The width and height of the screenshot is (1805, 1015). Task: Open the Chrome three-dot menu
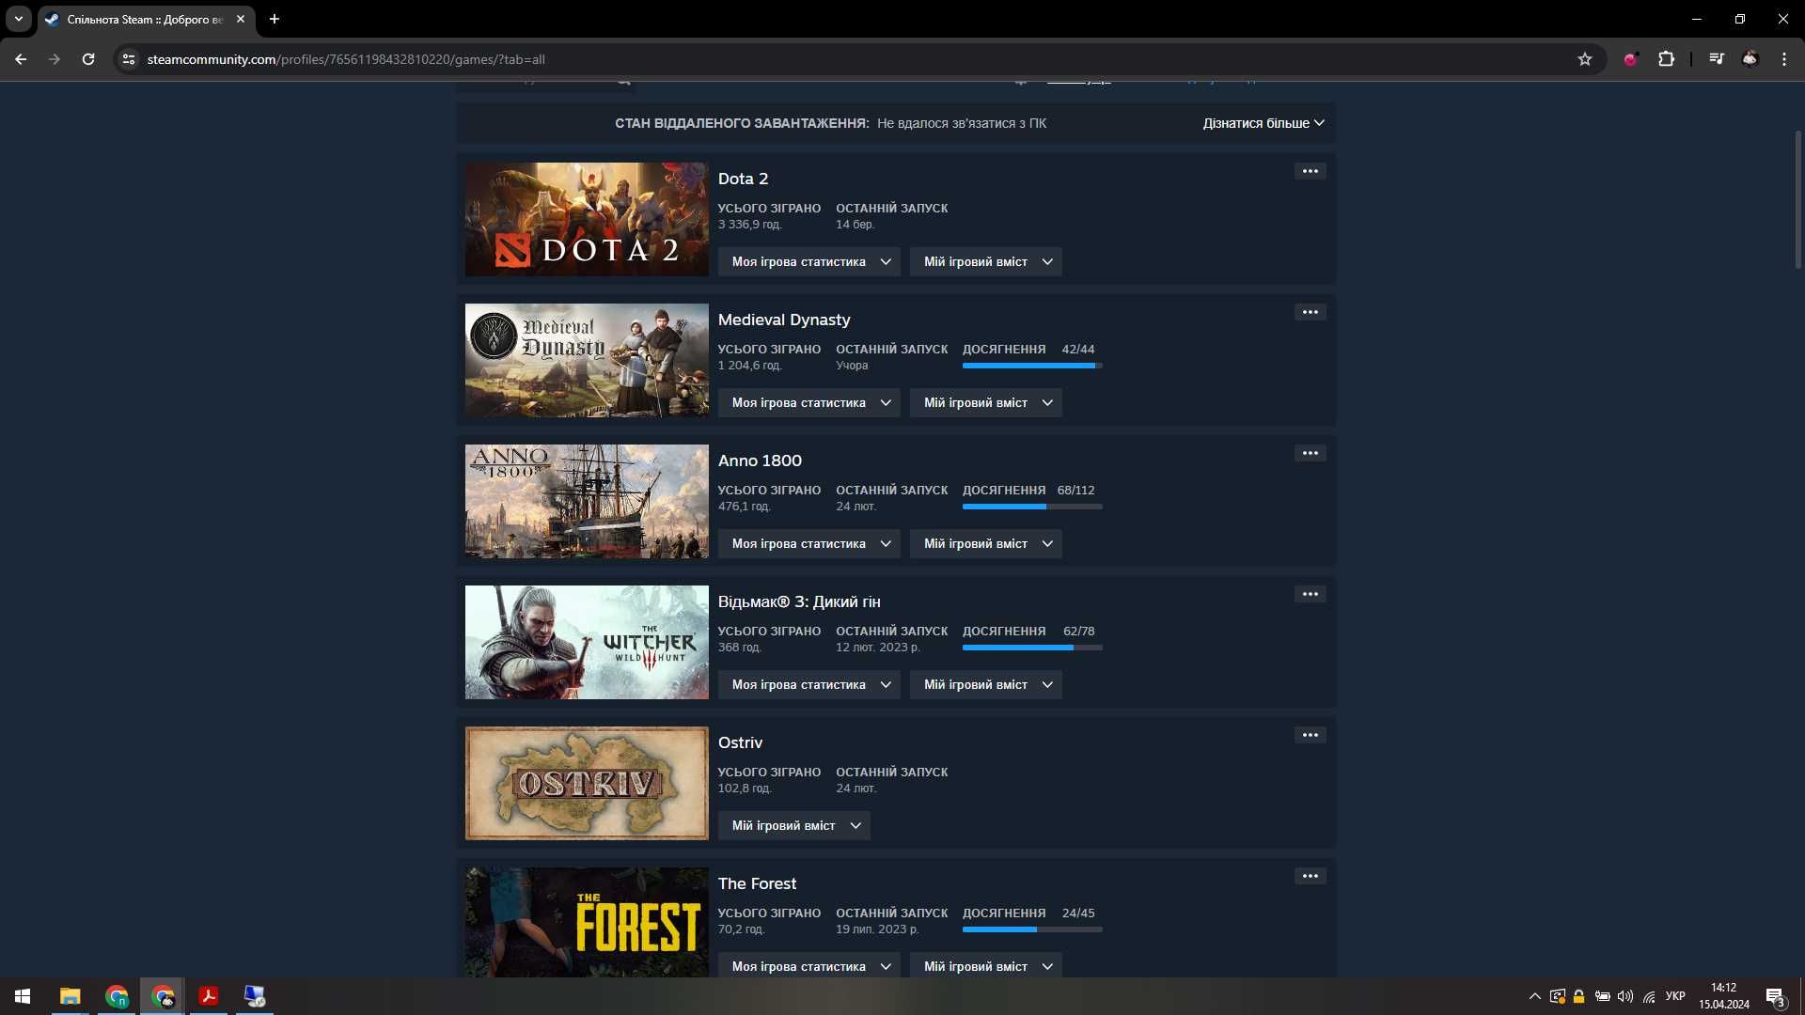point(1784,59)
